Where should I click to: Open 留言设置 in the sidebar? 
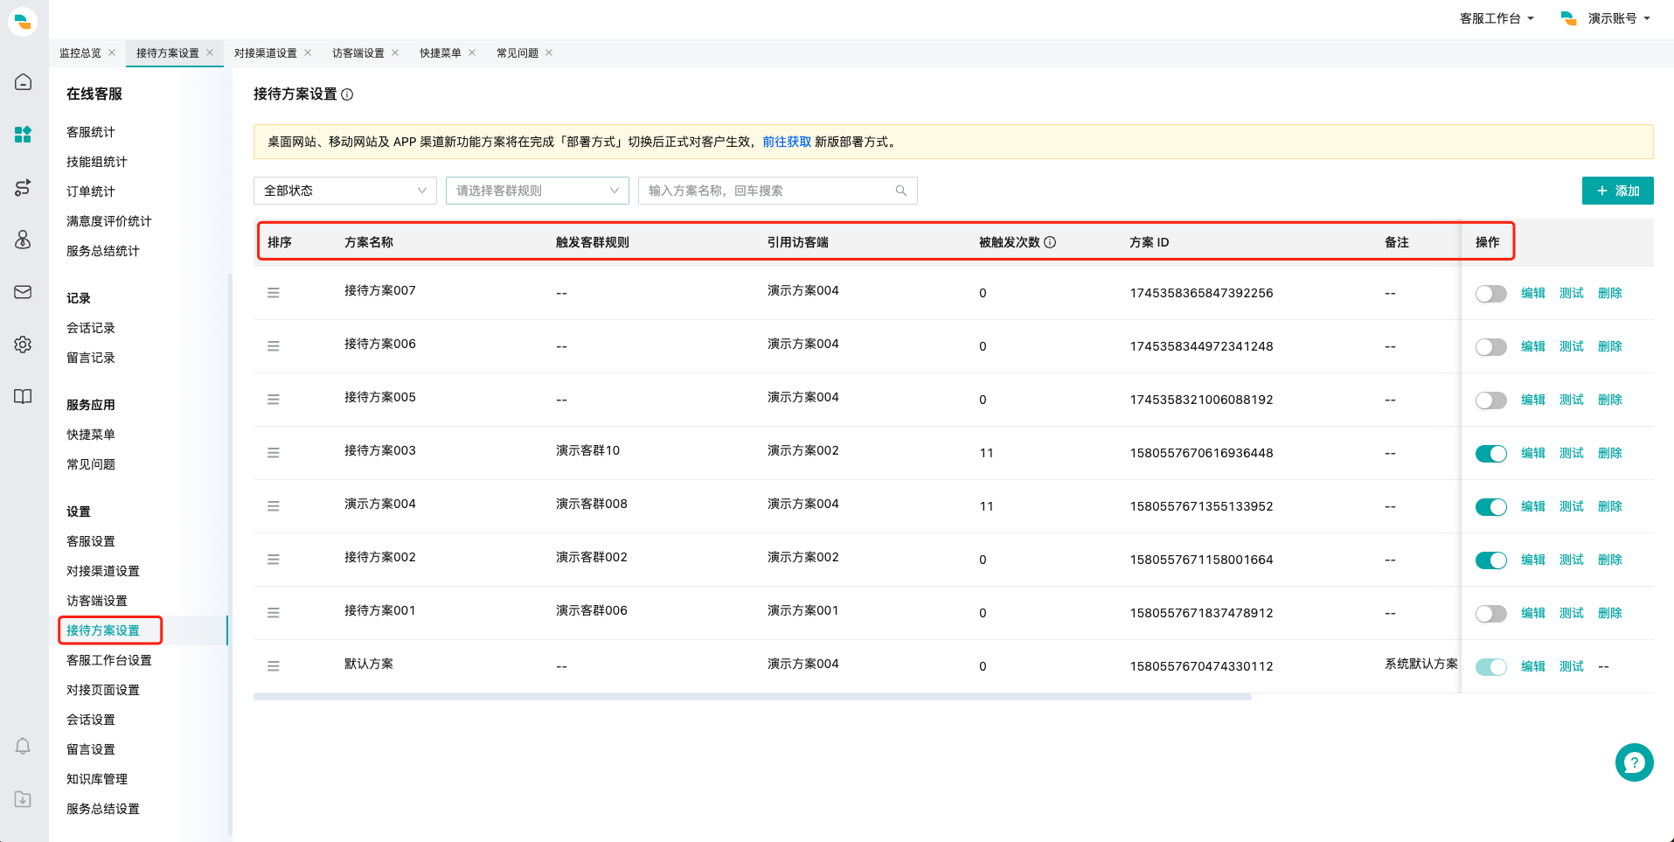point(91,749)
